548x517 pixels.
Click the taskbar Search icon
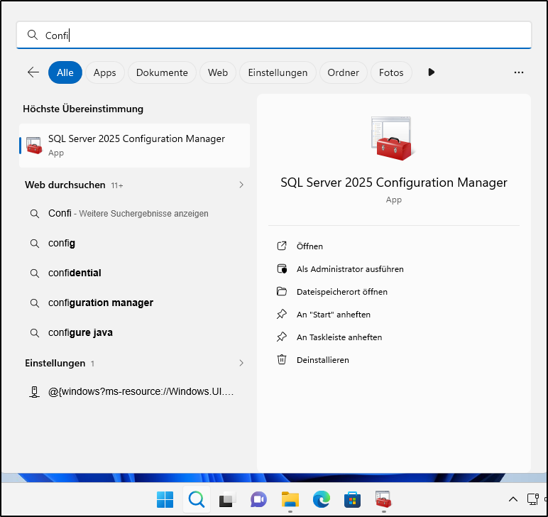[197, 499]
